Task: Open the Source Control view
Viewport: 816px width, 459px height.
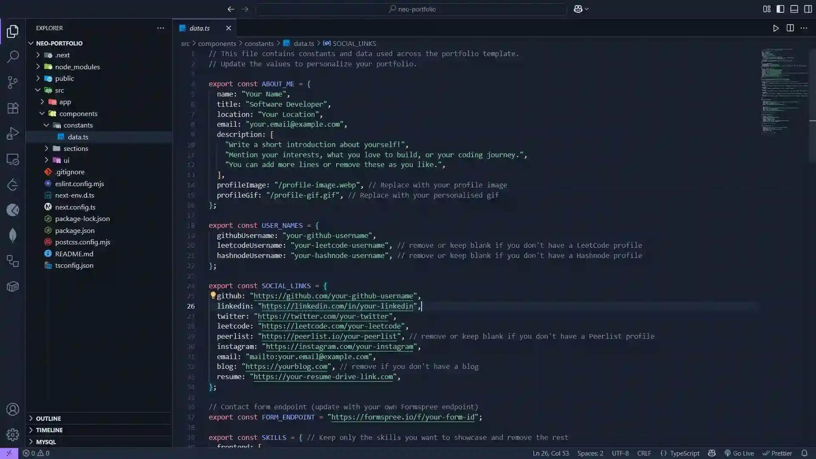Action: [x=13, y=82]
